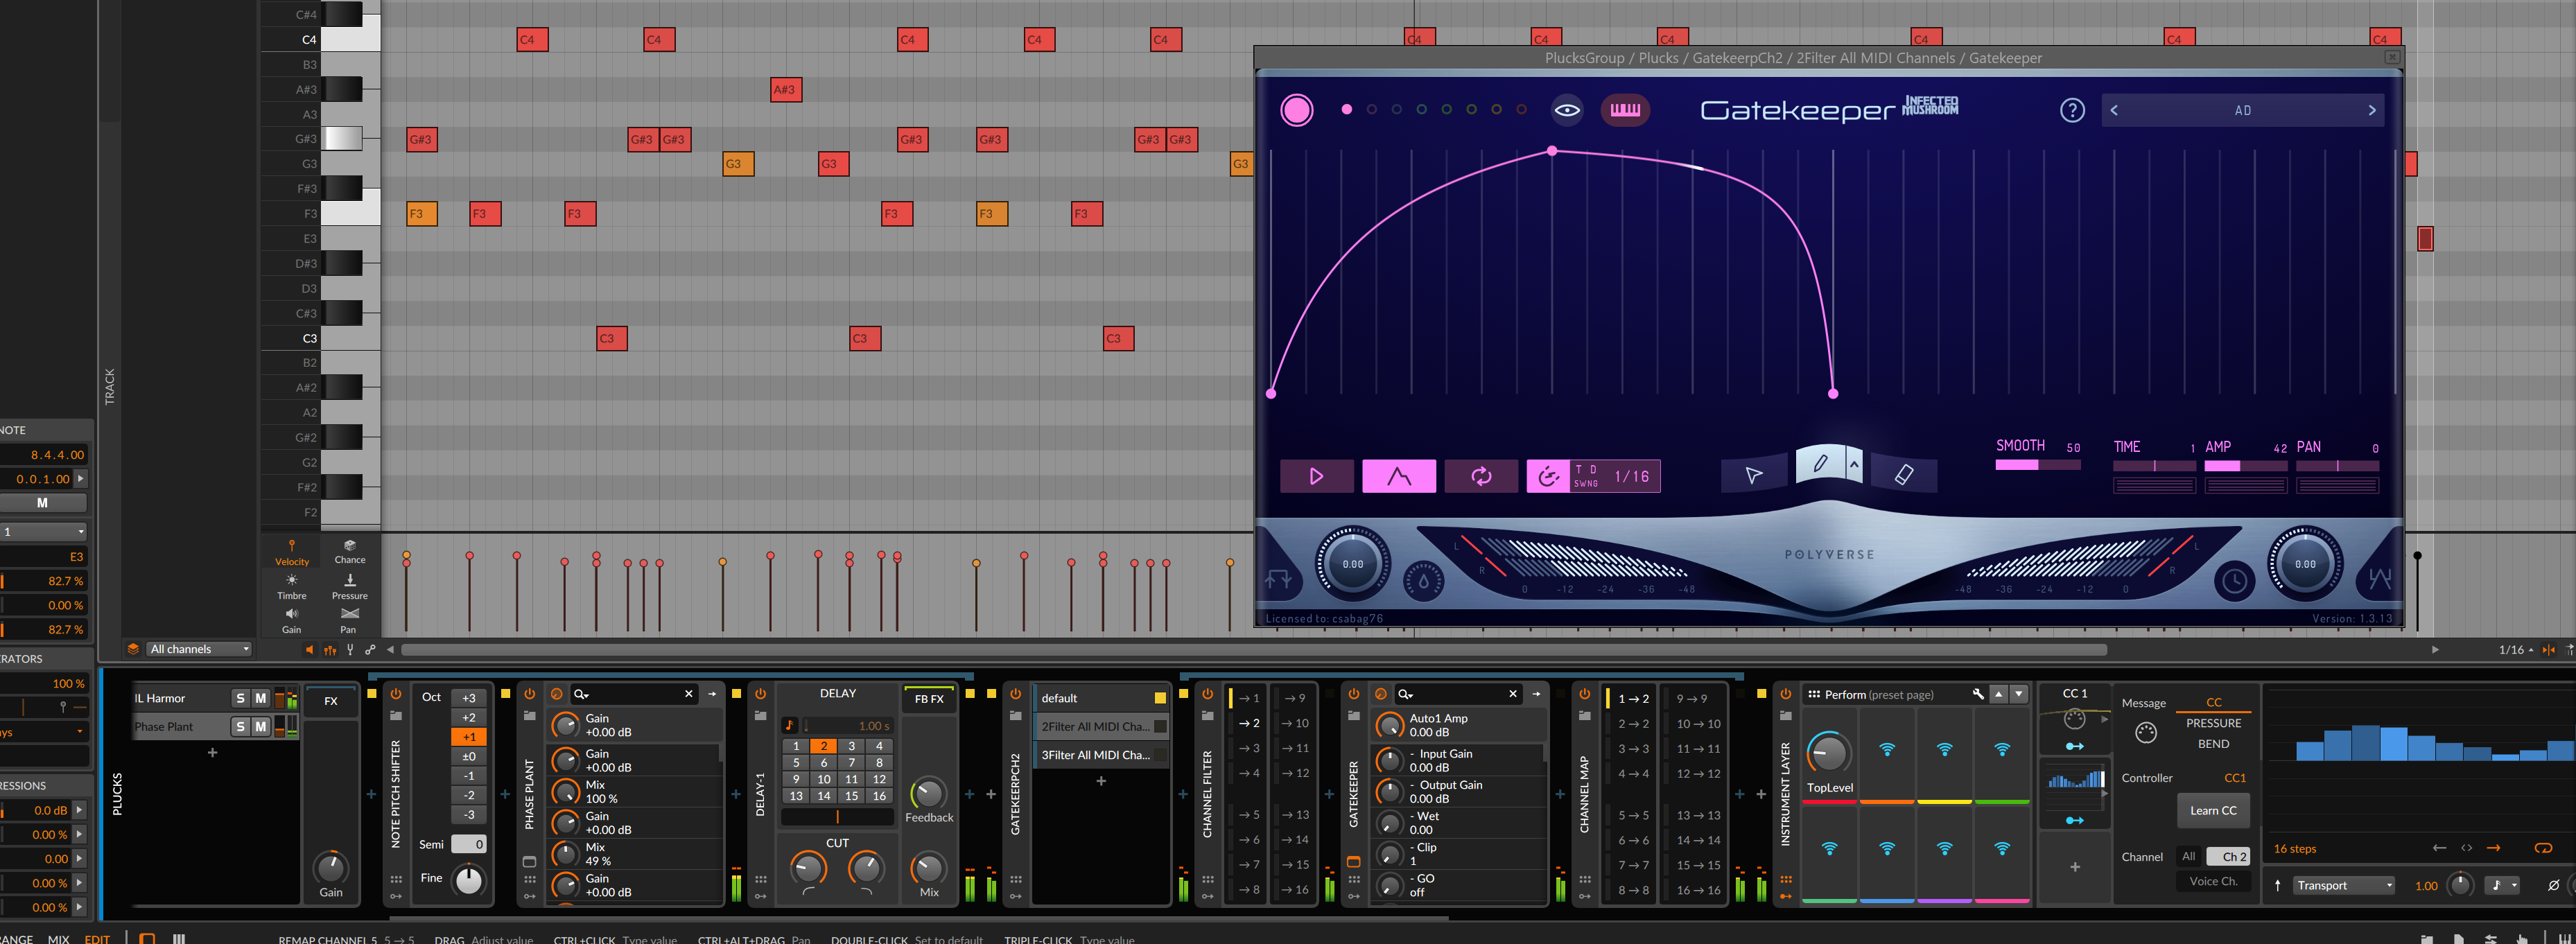Open the note-length dropdown beside Transport
The height and width of the screenshot is (944, 2576).
pyautogui.click(x=2502, y=885)
